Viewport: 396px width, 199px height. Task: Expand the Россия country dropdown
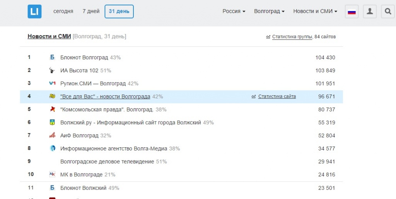point(234,11)
